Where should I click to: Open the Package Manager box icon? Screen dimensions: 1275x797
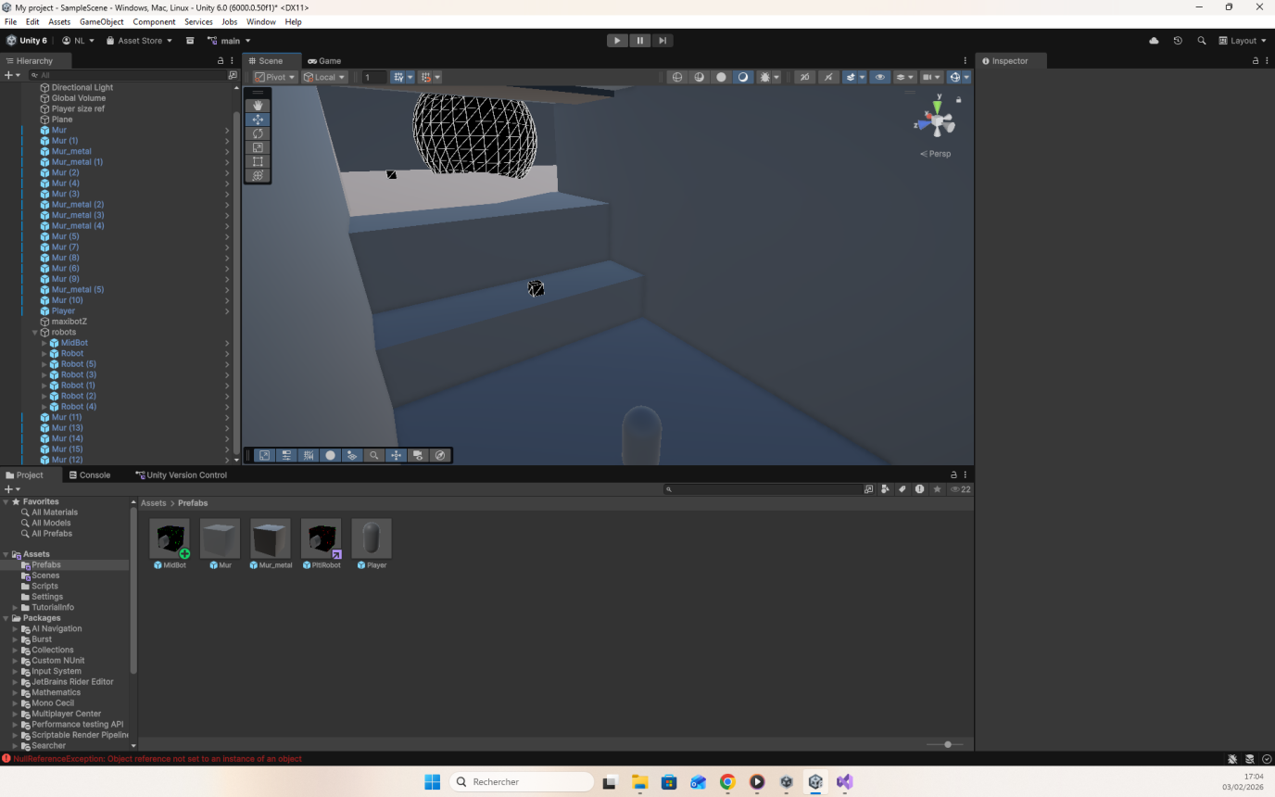pyautogui.click(x=190, y=41)
